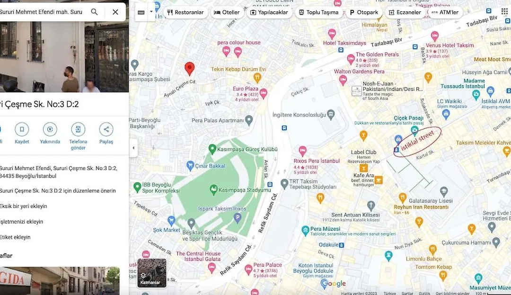Click the düzenleme önerin link
511x295 pixels.
58,191
